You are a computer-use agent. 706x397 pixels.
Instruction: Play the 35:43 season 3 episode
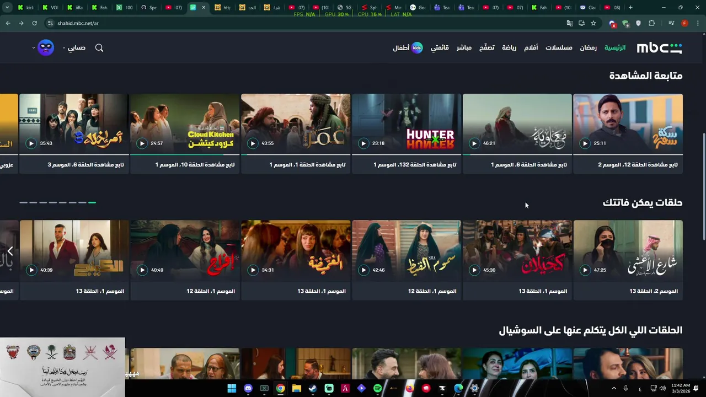[31, 143]
